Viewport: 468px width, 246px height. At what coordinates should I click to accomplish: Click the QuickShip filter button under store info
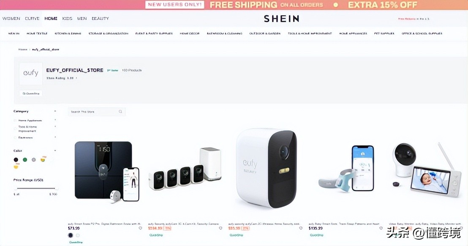(x=31, y=93)
